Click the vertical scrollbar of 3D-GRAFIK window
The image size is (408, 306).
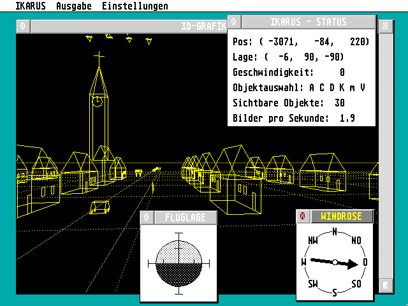386,156
